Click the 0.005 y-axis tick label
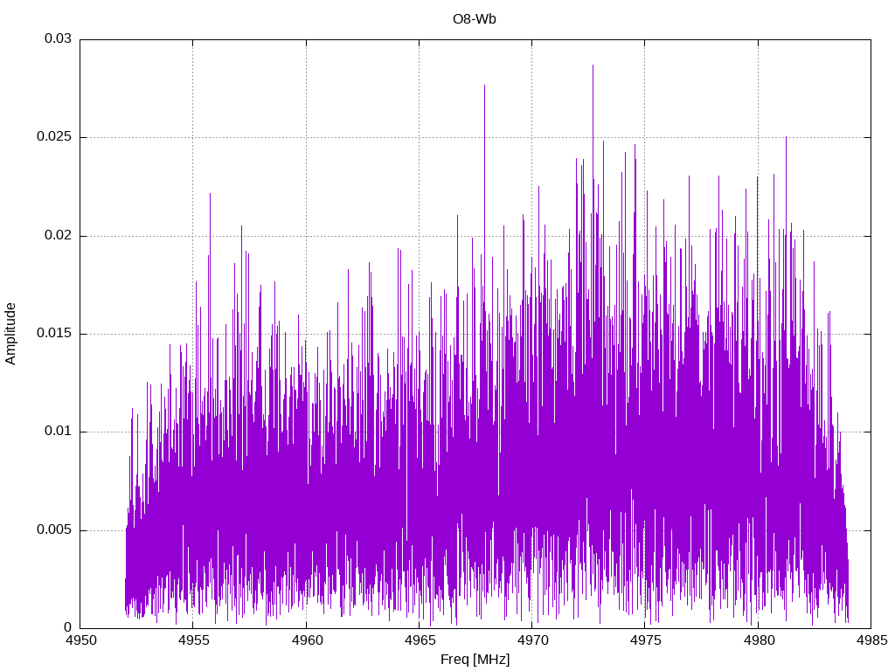Viewport: 895px width, 671px height. pyautogui.click(x=54, y=530)
